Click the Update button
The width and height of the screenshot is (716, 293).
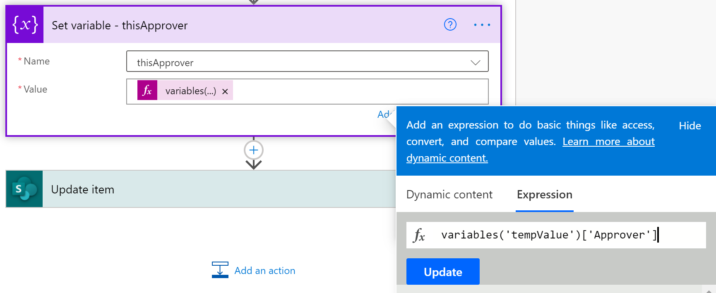[x=442, y=272]
